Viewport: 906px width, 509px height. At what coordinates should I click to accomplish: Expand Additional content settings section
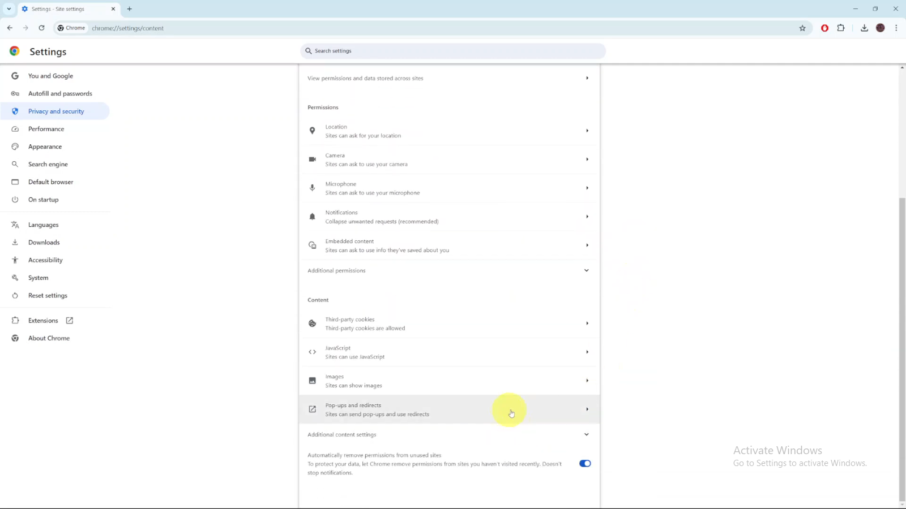click(x=449, y=434)
